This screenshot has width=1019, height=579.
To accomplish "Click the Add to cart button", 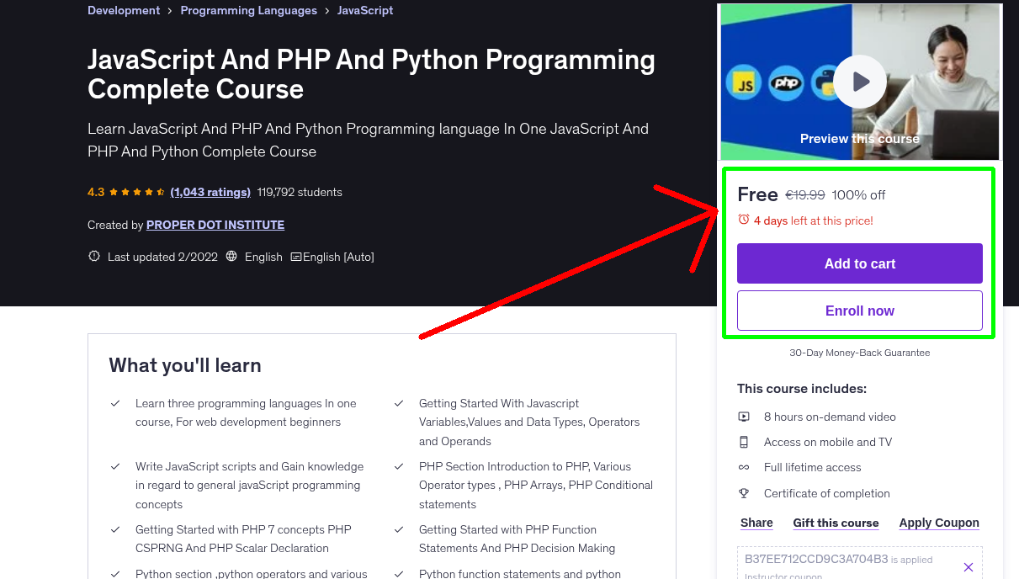I will [859, 263].
